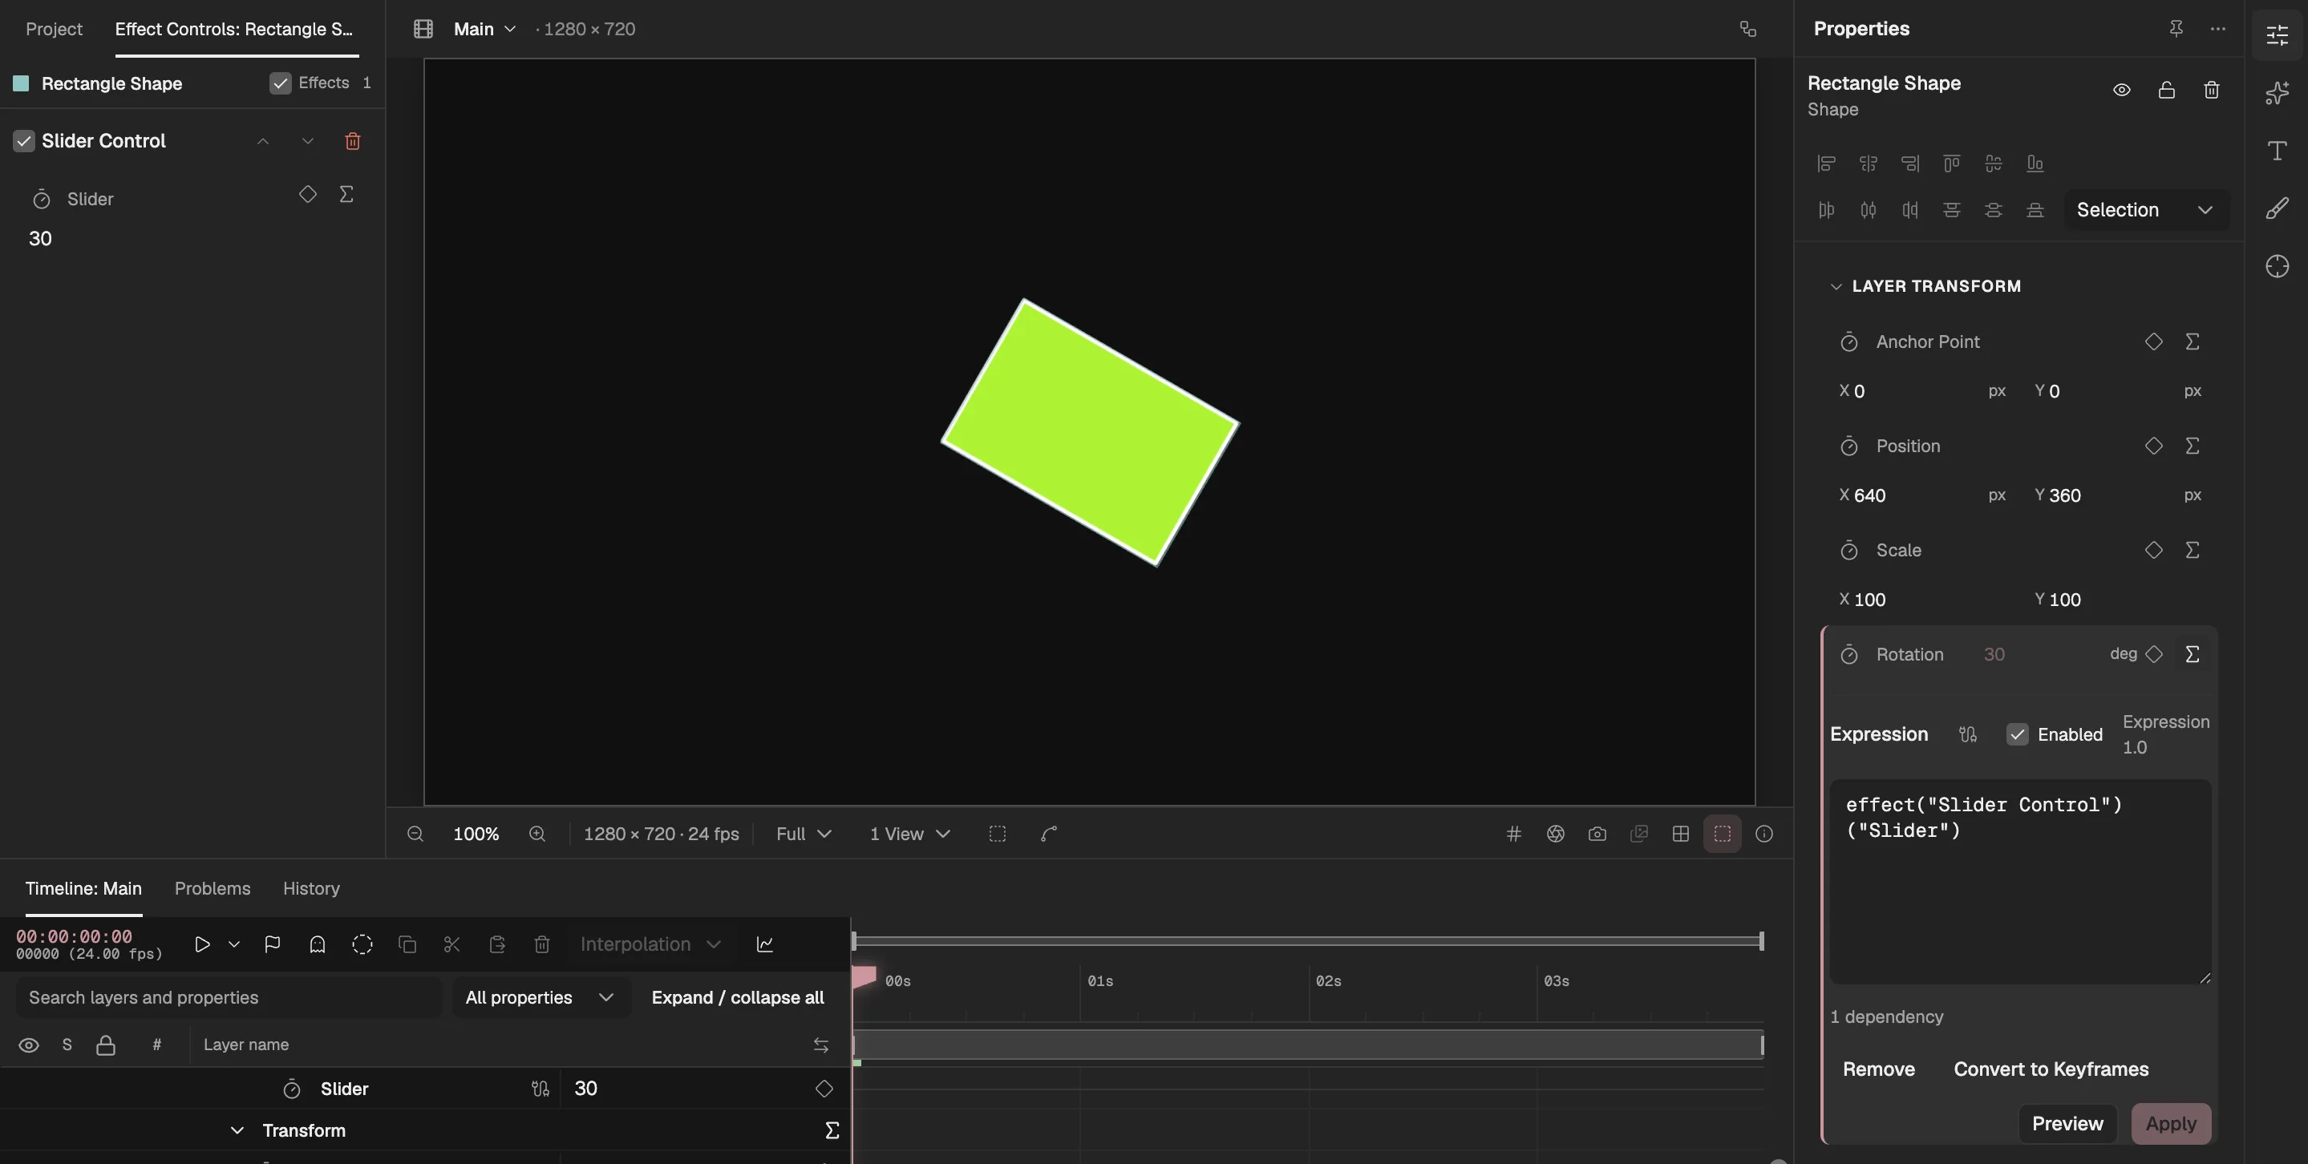
Task: Open the Problems tab
Action: point(213,888)
